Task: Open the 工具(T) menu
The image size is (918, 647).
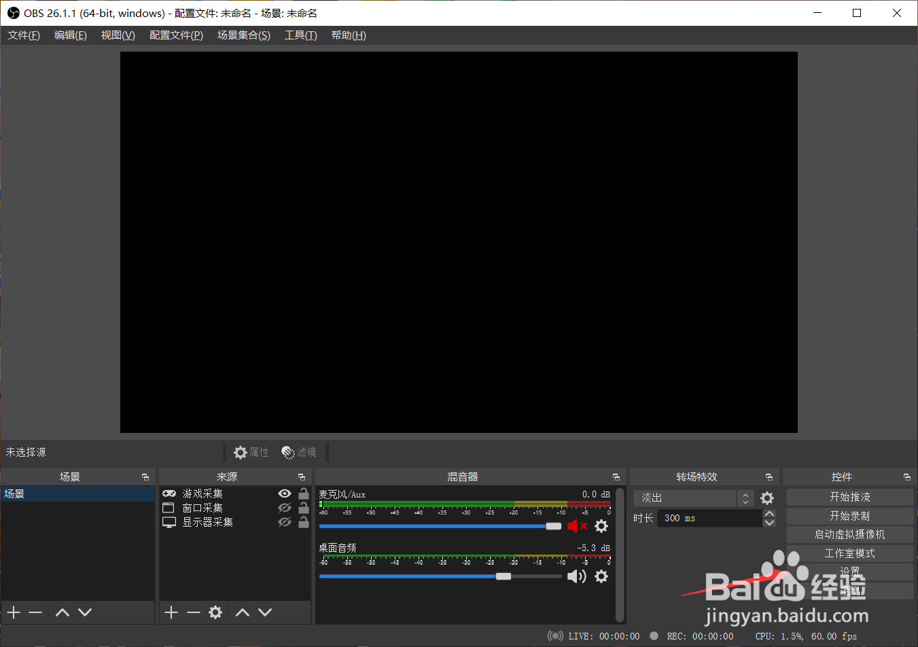Action: [301, 35]
